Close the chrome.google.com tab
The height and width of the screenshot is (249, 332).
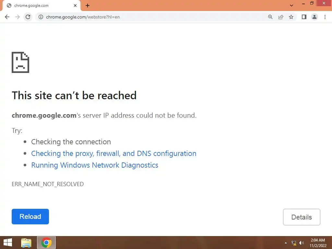coord(75,6)
